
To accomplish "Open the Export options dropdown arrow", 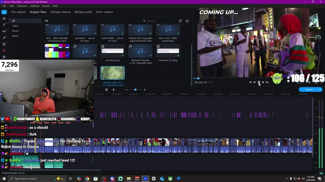I will [320, 89].
